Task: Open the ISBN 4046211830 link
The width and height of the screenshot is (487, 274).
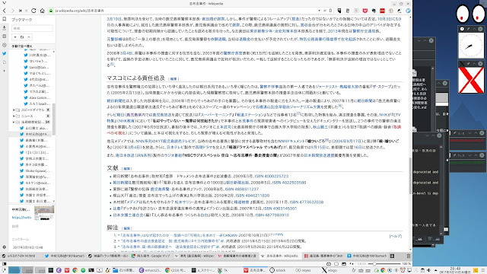Action: [x=252, y=196]
